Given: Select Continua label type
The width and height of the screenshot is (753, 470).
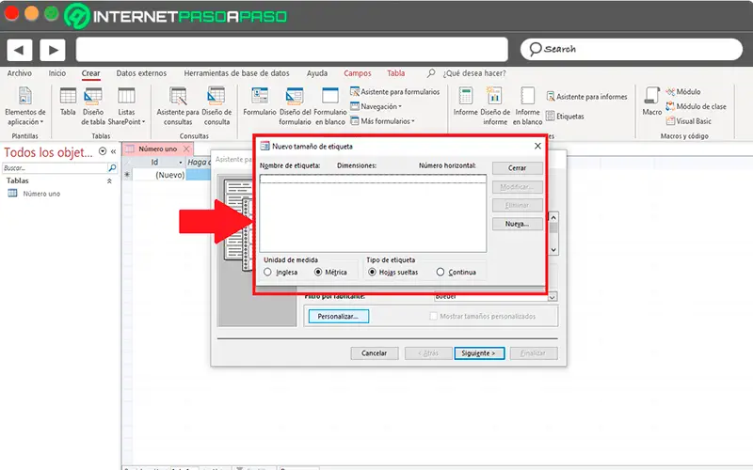Looking at the screenshot, I should coord(441,272).
